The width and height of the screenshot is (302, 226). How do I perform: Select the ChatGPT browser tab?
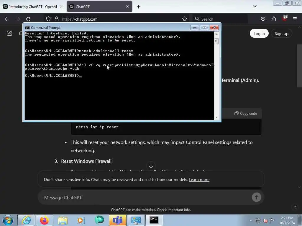[99, 6]
